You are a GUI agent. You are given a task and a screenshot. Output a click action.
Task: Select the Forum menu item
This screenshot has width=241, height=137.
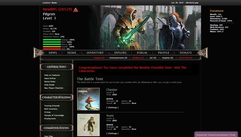(142, 53)
